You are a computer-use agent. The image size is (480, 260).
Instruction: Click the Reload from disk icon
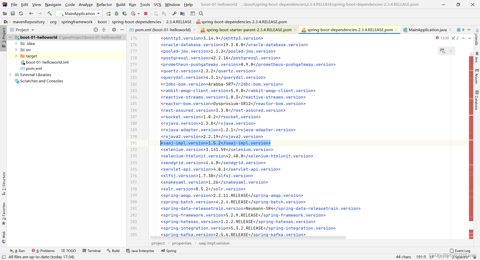pos(21,13)
